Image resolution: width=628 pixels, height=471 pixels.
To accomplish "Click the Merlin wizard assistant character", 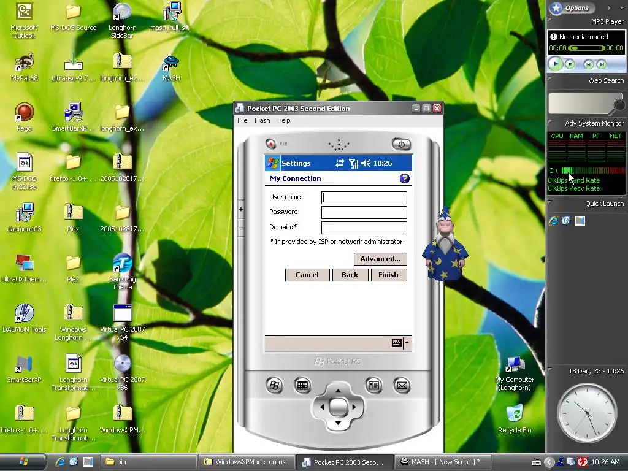I will point(445,244).
